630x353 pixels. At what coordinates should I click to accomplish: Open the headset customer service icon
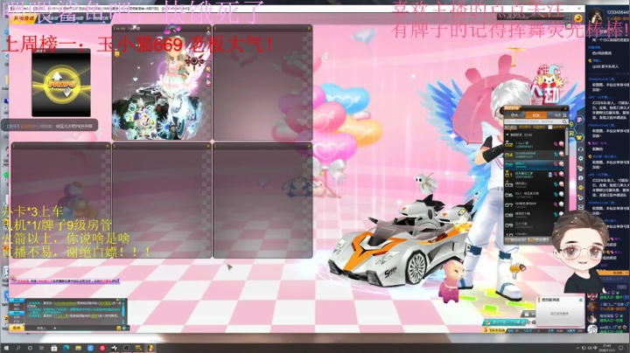tap(581, 149)
